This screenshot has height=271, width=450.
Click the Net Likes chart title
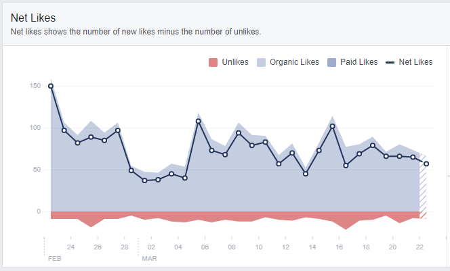tap(33, 18)
